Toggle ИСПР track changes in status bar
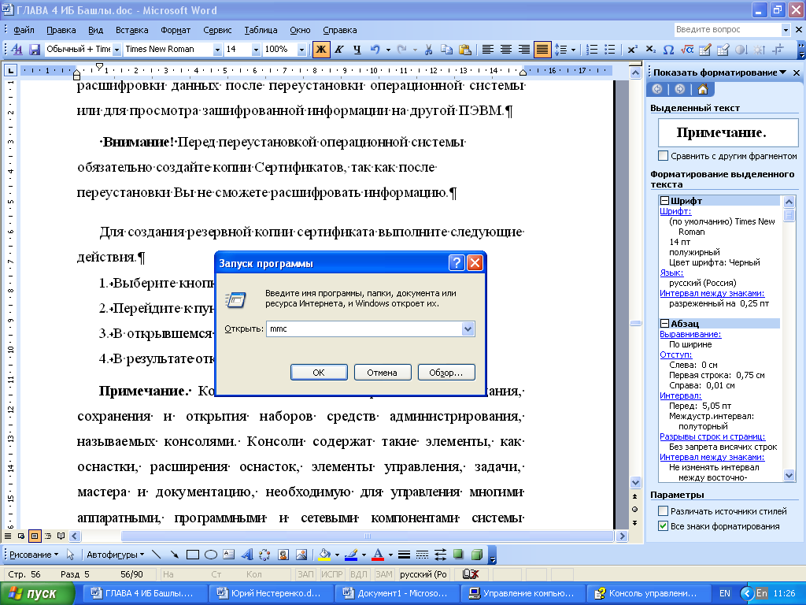 pos(332,574)
